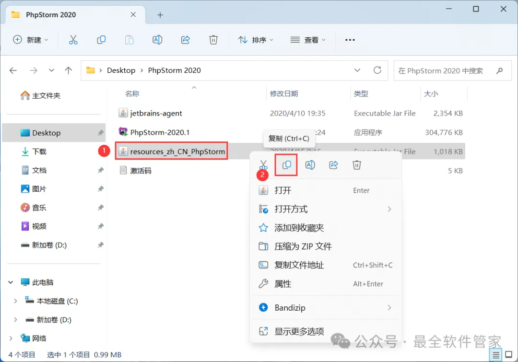Image resolution: width=518 pixels, height=362 pixels.
Task: Switch to large icons view in the status bar
Action: (509, 355)
